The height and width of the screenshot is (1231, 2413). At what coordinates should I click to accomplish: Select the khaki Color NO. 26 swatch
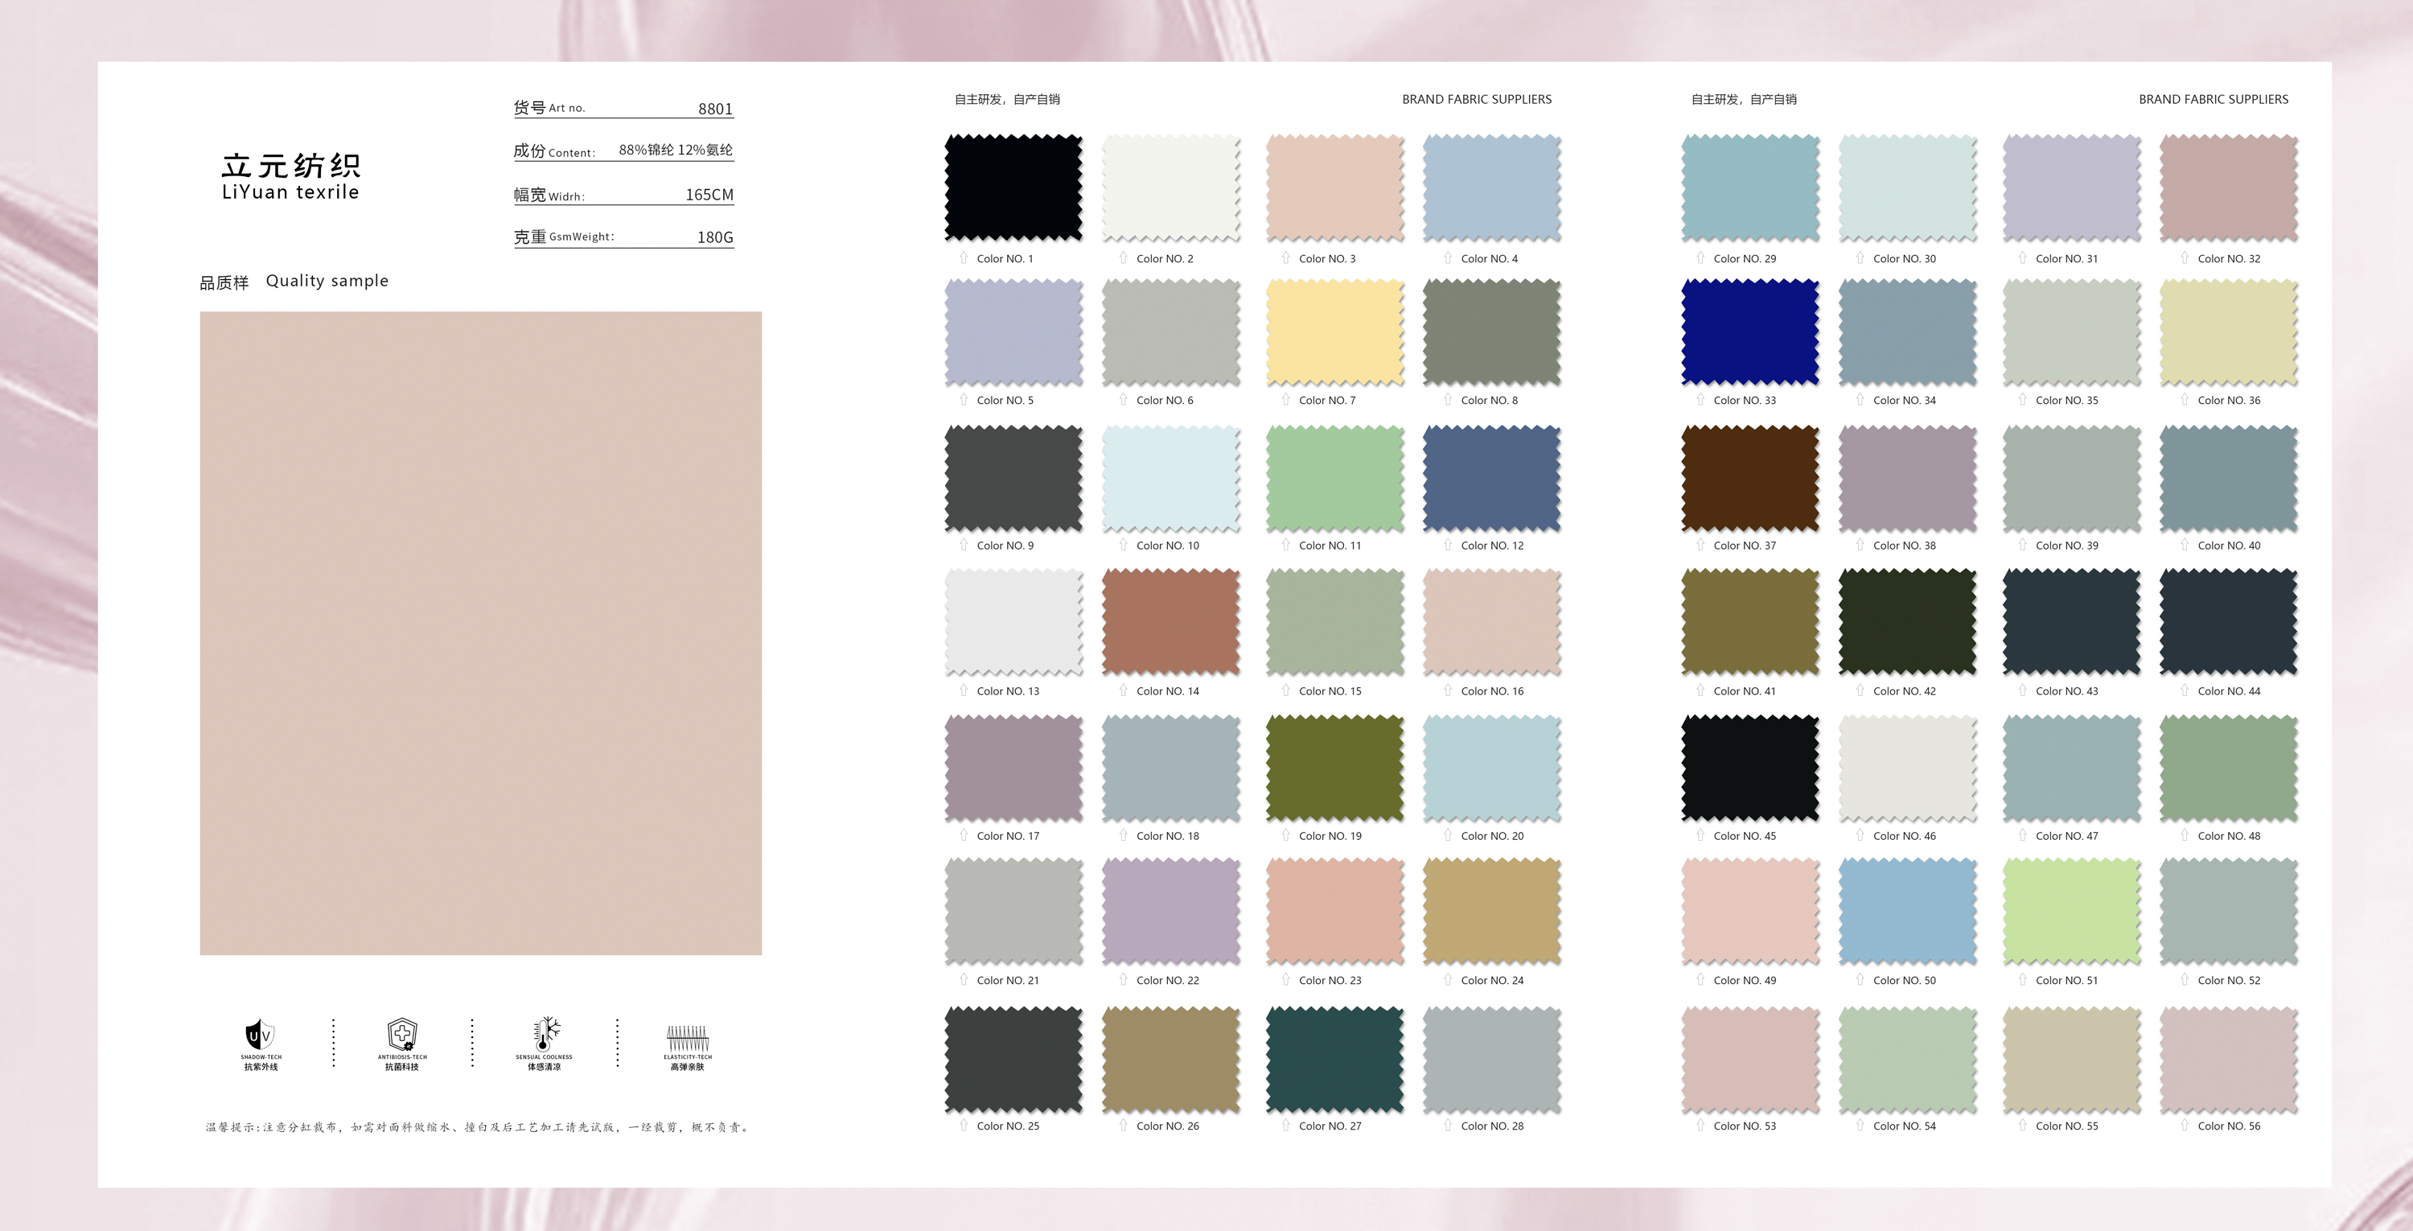pyautogui.click(x=1171, y=1060)
